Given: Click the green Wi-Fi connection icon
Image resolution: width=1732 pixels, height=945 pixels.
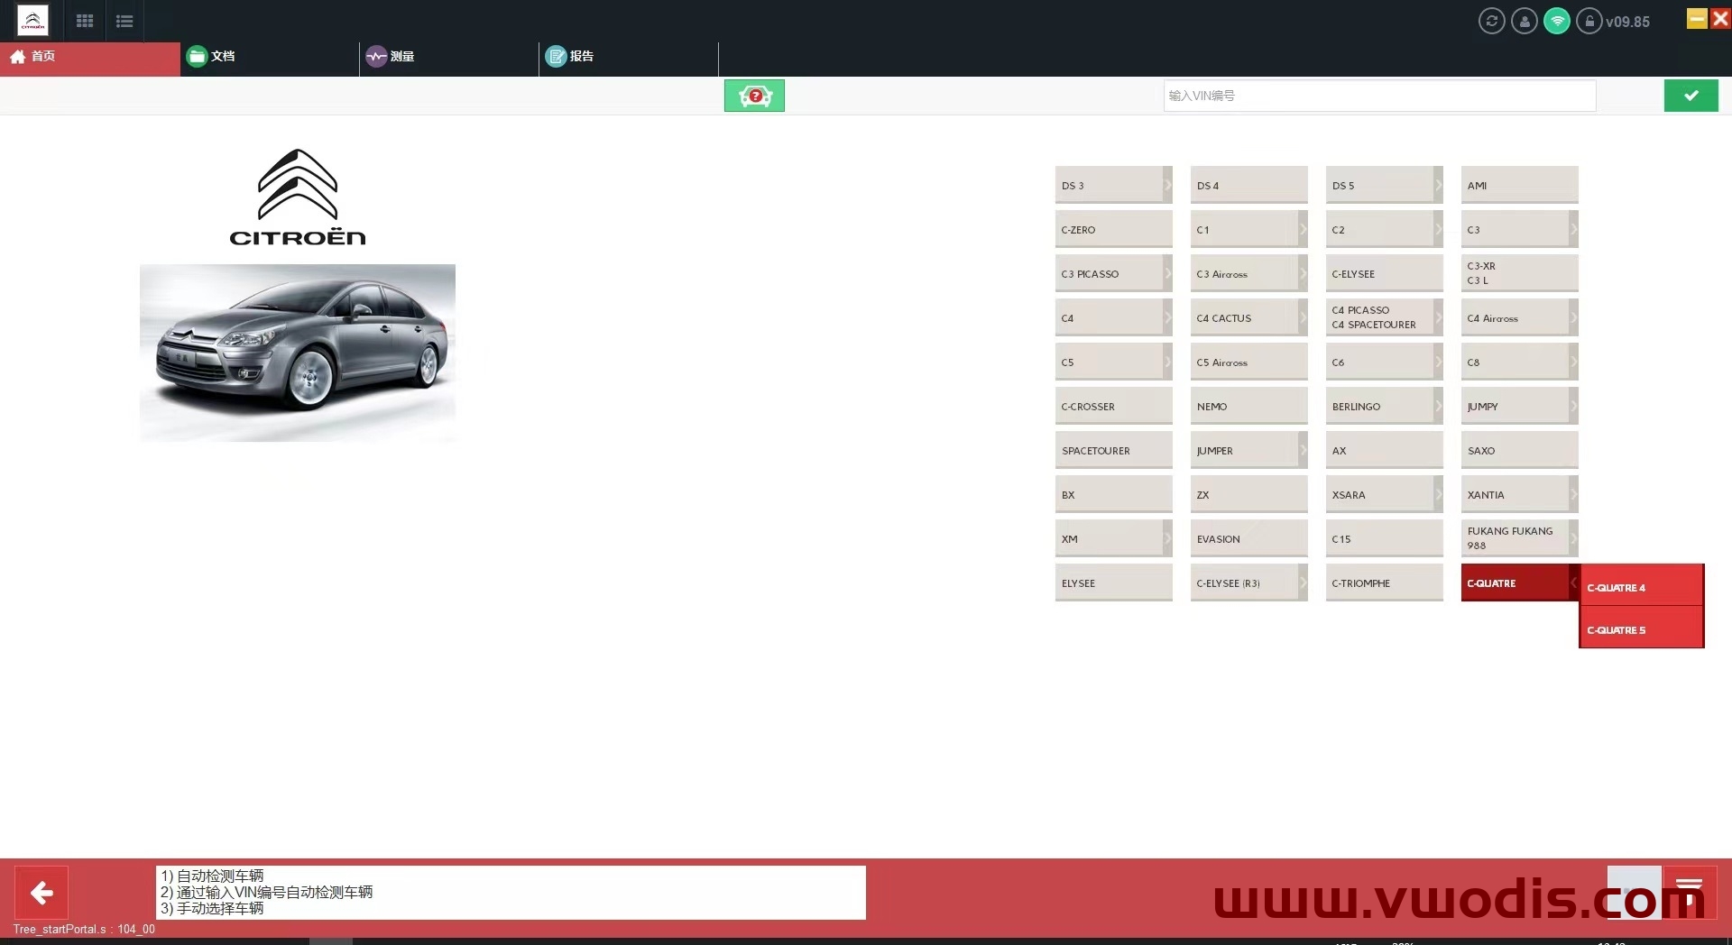Looking at the screenshot, I should pos(1557,21).
